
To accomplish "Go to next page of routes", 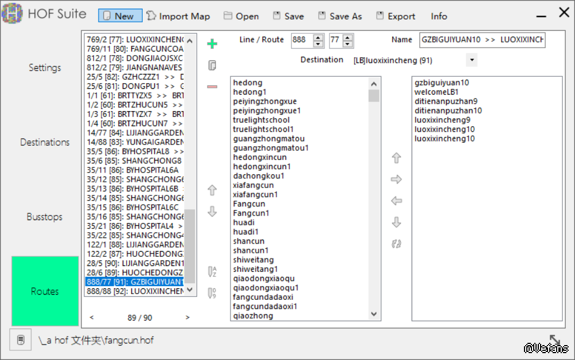I will (187, 317).
